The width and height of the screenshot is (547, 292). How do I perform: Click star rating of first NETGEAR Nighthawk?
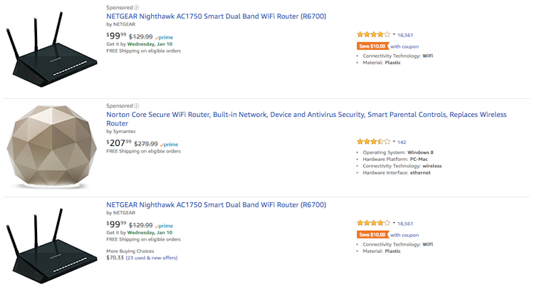(x=373, y=34)
